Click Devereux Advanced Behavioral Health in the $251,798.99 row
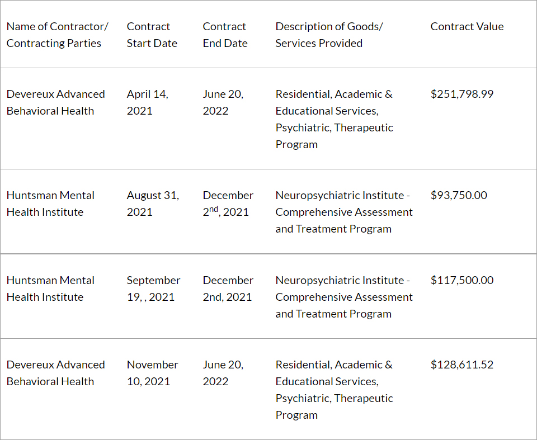Image resolution: width=537 pixels, height=440 pixels. pyautogui.click(x=55, y=102)
